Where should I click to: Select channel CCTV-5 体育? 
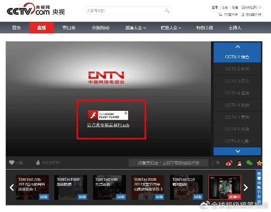coord(237,129)
